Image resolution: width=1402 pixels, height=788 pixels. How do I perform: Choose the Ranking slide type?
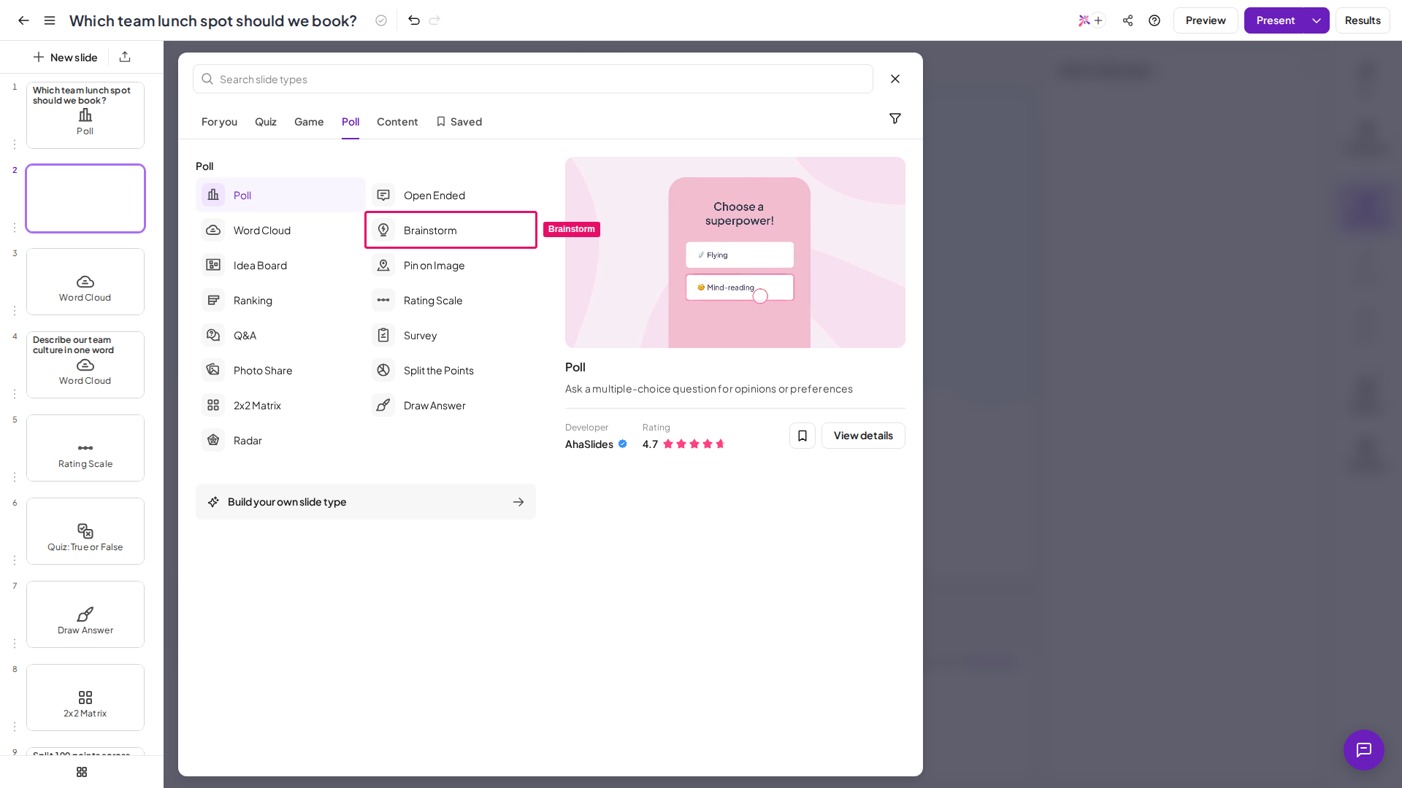[280, 301]
